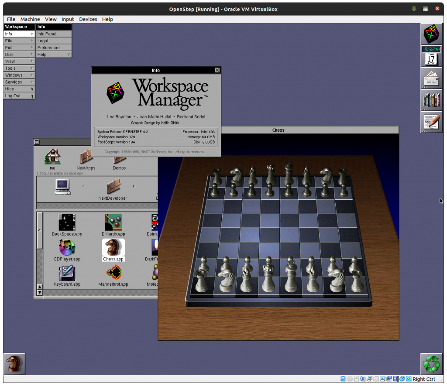447x386 pixels.
Task: Open the Recycler dock icon
Action: 431,363
